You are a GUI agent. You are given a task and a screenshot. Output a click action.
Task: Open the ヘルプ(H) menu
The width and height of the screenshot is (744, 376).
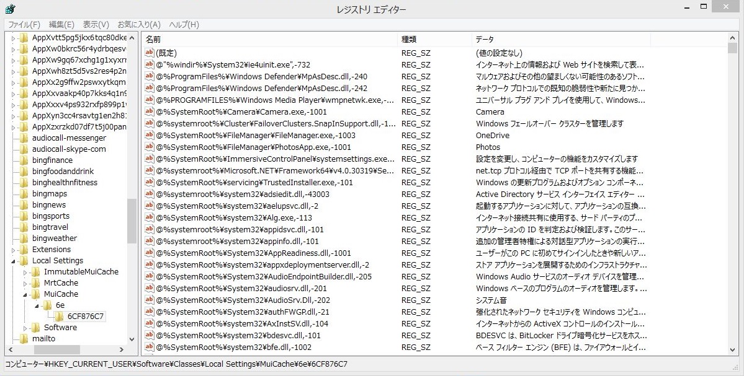pos(184,25)
